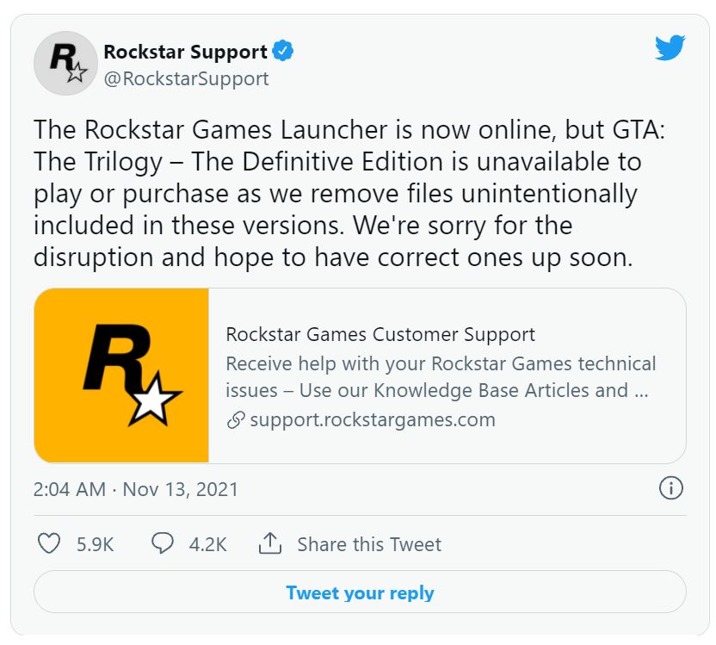
Task: Open the yellow Rockstar logo thumbnail
Action: [x=121, y=375]
